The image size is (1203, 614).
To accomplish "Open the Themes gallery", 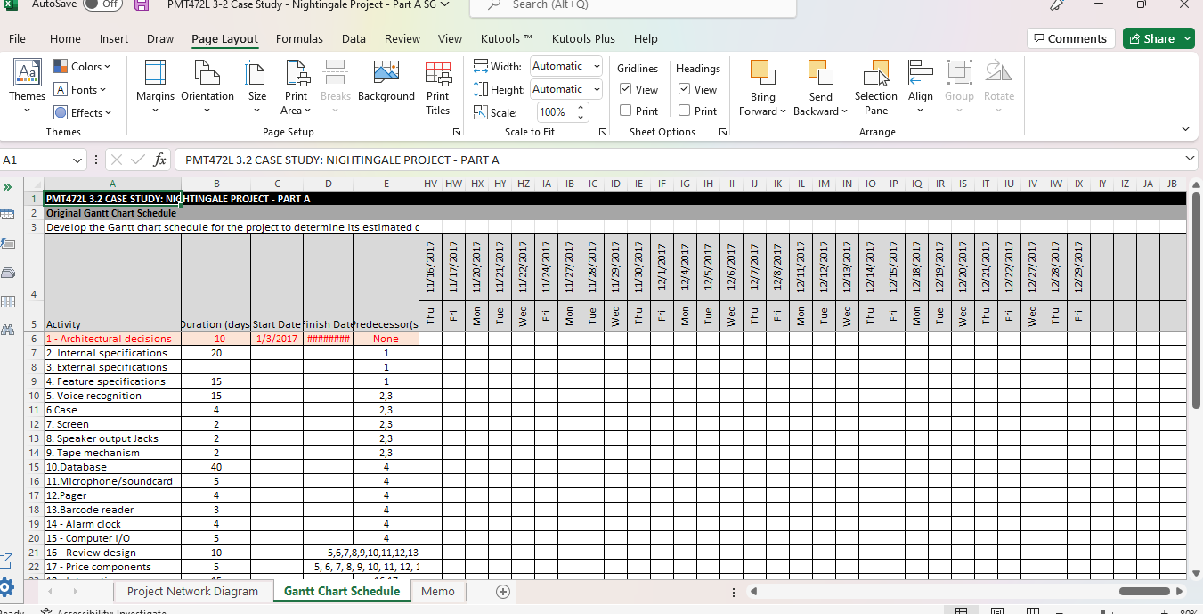I will [x=27, y=86].
